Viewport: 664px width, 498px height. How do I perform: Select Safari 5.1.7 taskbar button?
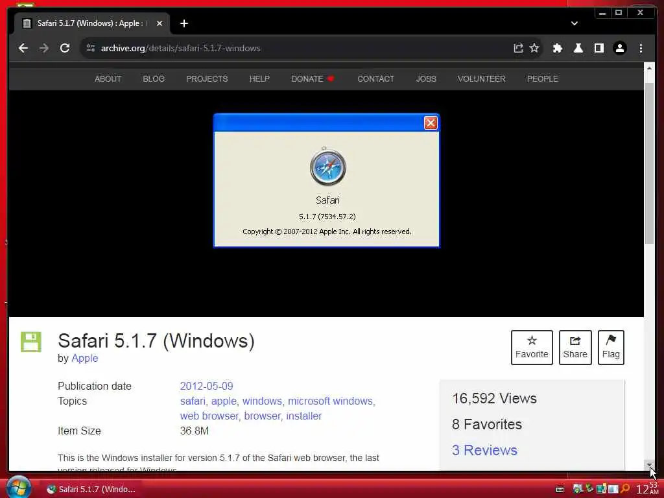pyautogui.click(x=91, y=489)
